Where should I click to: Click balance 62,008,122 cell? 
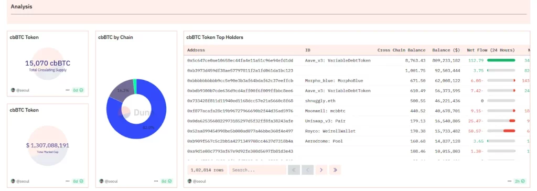(448, 81)
